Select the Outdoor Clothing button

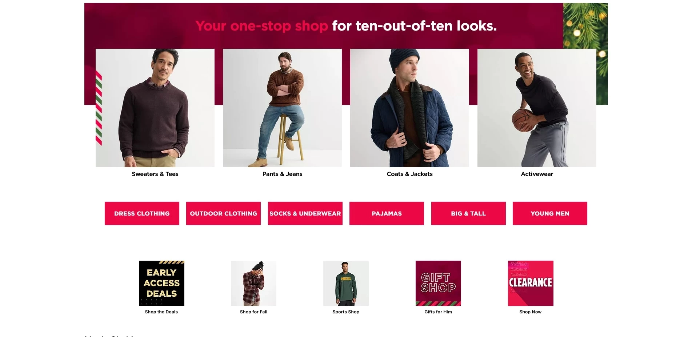[x=223, y=213]
